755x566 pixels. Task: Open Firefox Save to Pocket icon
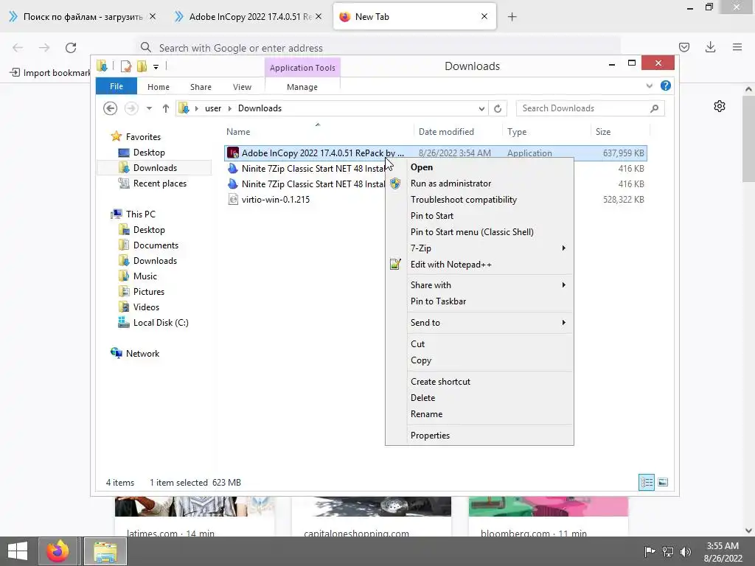pos(684,47)
